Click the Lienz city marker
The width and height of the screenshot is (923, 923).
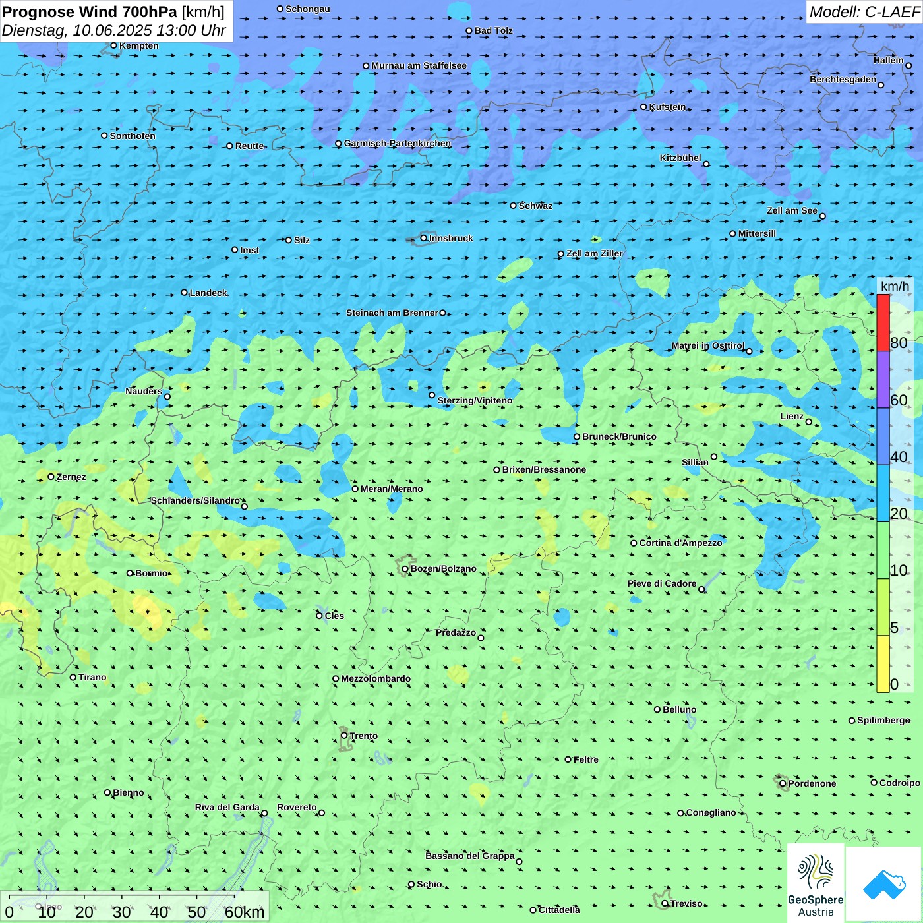[809, 421]
